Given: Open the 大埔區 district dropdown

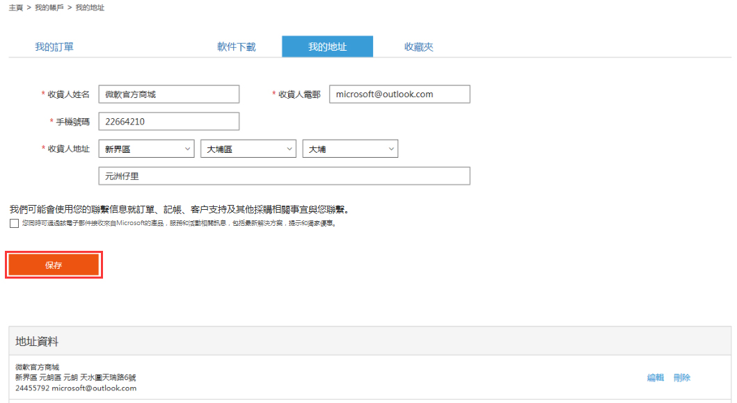Looking at the screenshot, I should [248, 149].
